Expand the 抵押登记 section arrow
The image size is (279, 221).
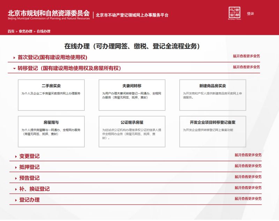pyautogui.click(x=16, y=167)
